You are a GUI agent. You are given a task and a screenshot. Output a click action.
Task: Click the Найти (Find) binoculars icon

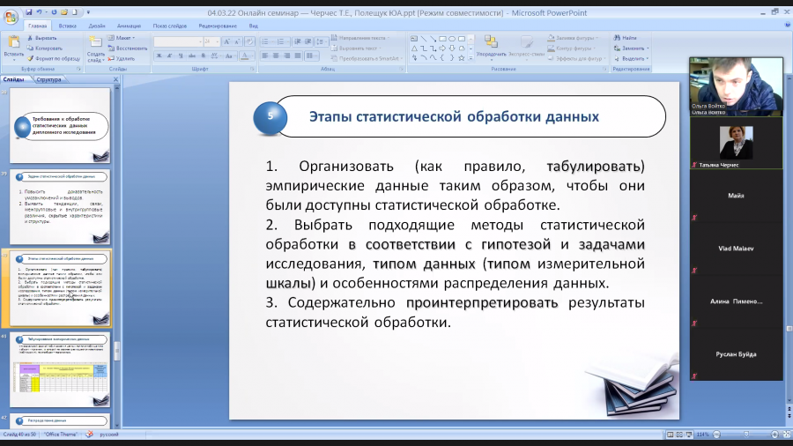coord(617,38)
